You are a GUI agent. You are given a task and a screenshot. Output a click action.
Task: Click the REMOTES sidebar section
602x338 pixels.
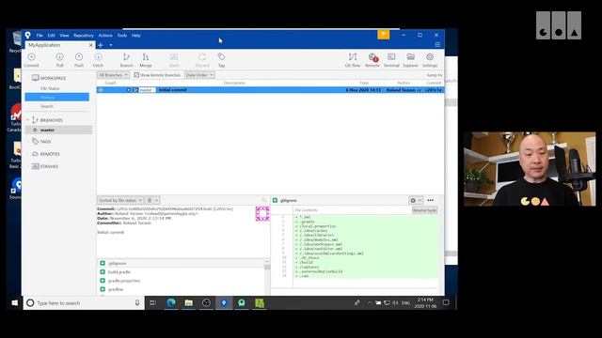coord(50,154)
